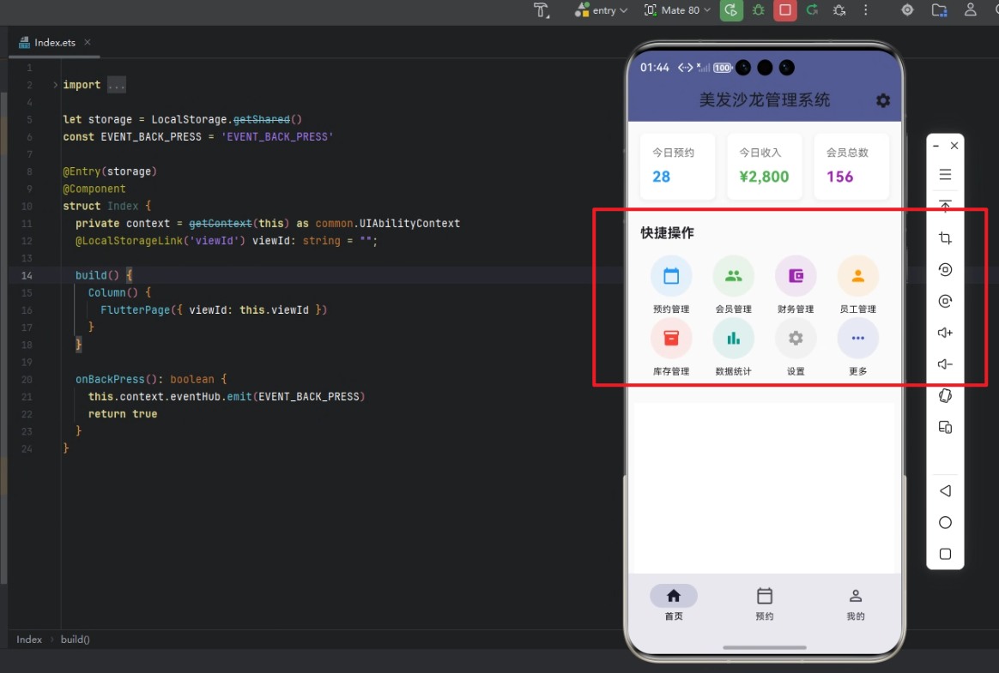
Task: Open the 更多 quick action
Action: 857,347
